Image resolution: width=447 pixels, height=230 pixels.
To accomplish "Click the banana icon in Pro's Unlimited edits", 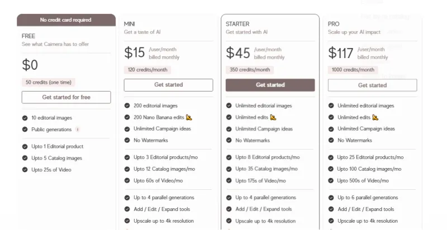I will pyautogui.click(x=375, y=117).
